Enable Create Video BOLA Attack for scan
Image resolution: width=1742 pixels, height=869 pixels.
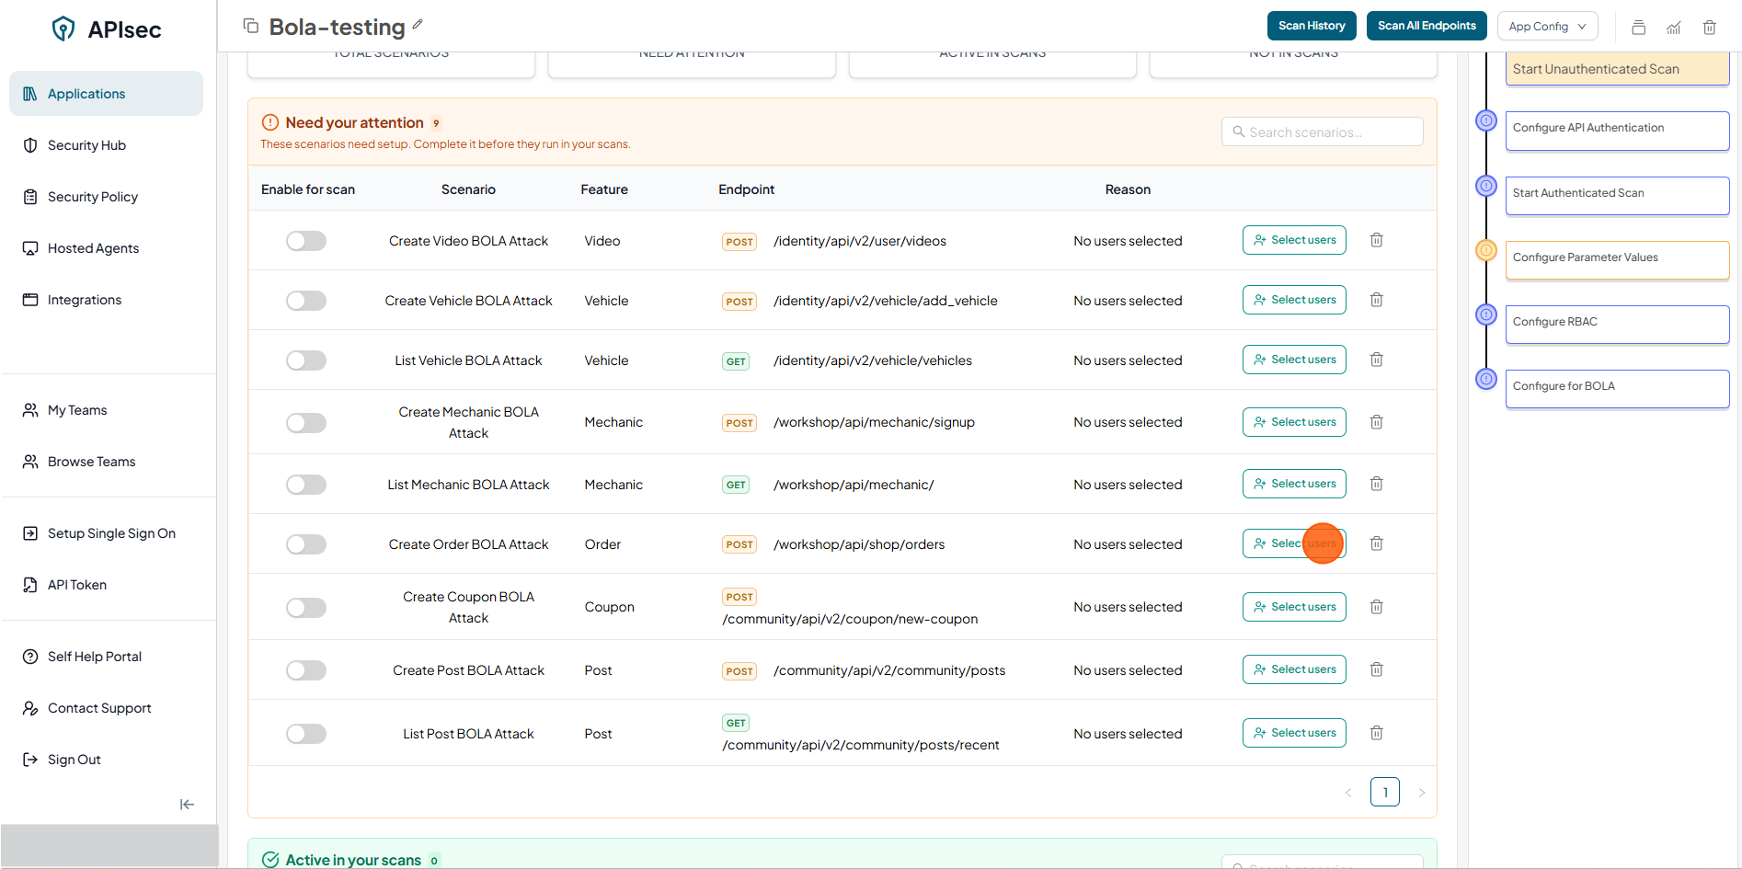tap(306, 241)
